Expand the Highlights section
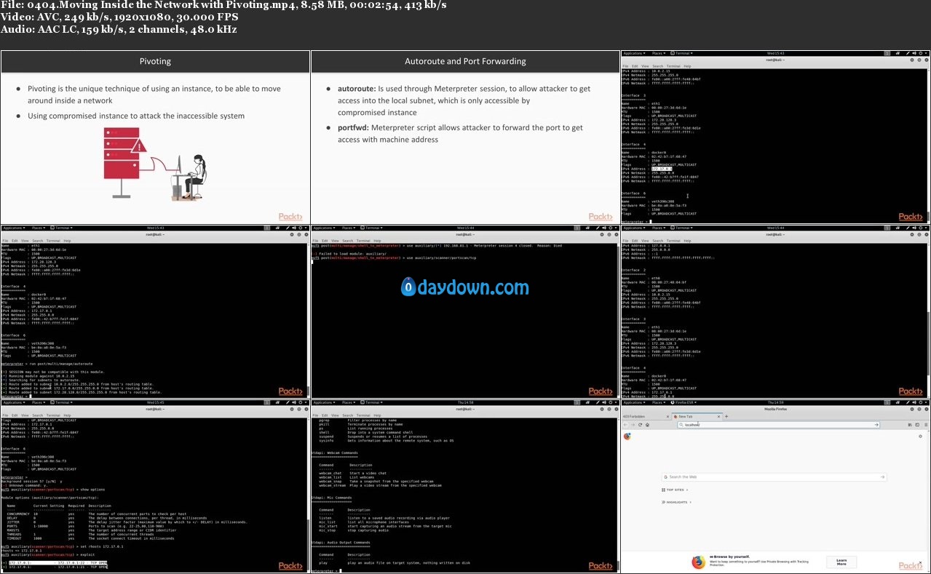This screenshot has height=574, width=931. point(676,502)
